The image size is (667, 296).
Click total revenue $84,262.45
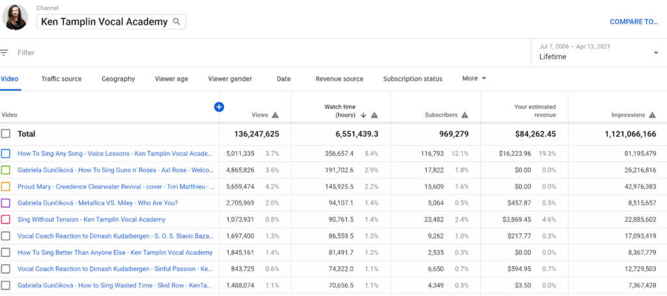(535, 134)
